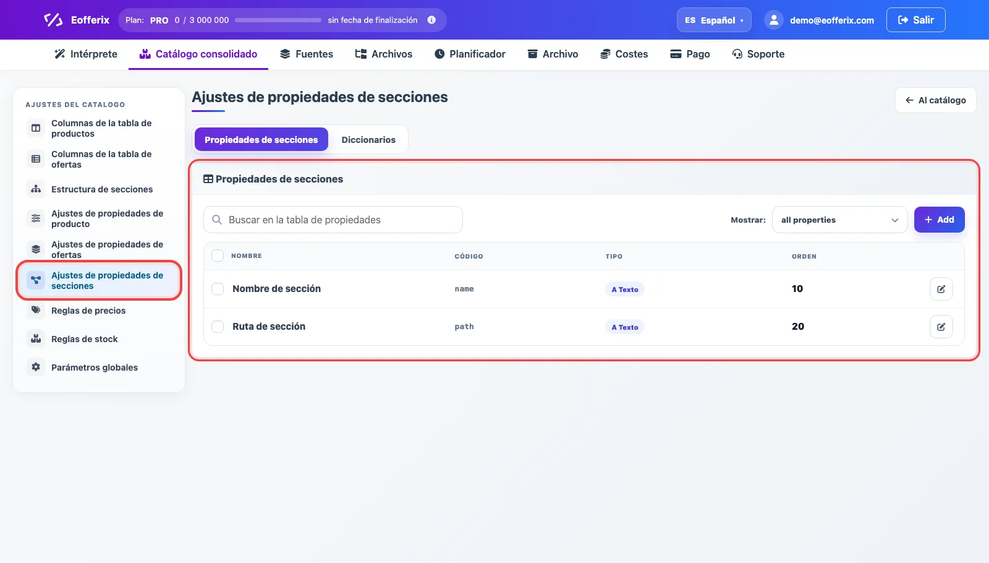
Task: Click the global parameters gear icon
Action: click(x=36, y=367)
